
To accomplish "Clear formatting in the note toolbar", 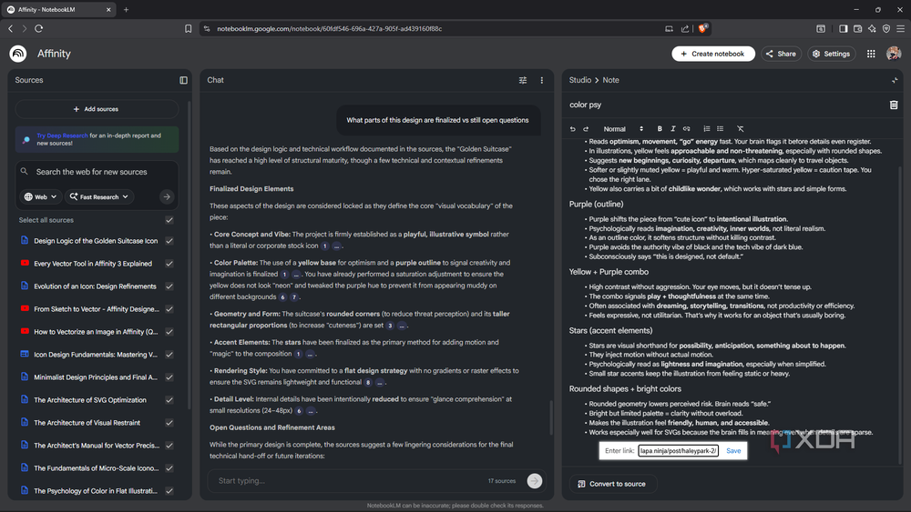I will pyautogui.click(x=740, y=129).
